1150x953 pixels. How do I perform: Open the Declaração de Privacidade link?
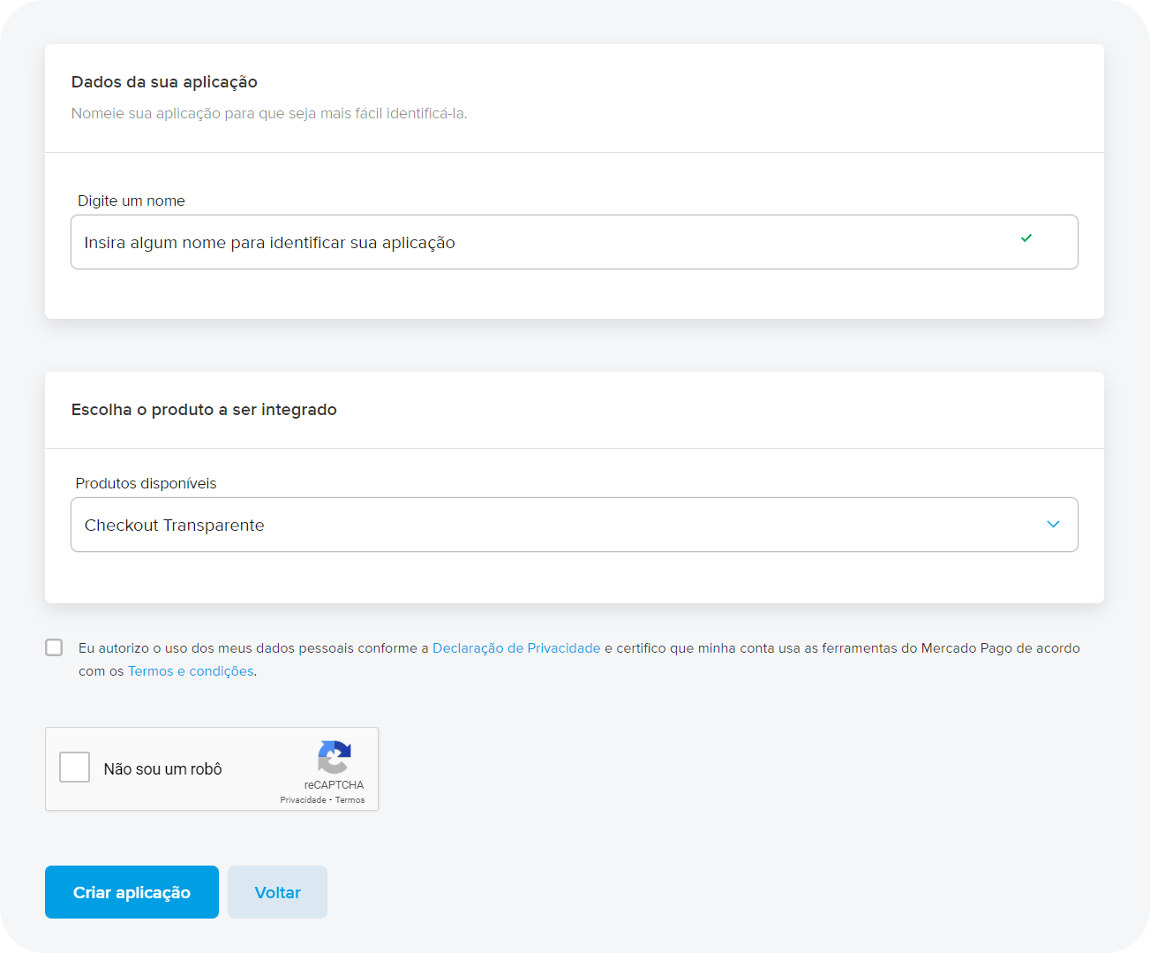click(x=516, y=647)
